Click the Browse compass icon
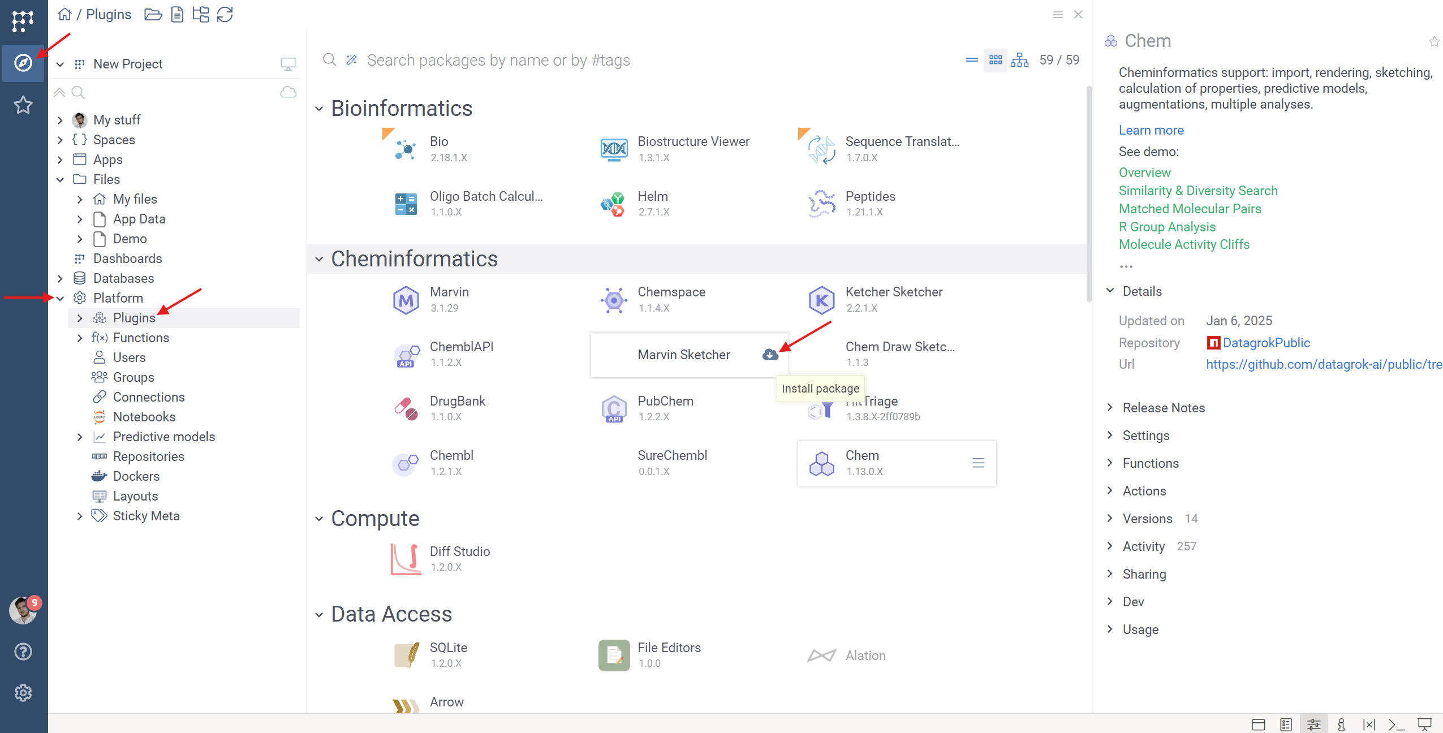1443x733 pixels. [23, 63]
